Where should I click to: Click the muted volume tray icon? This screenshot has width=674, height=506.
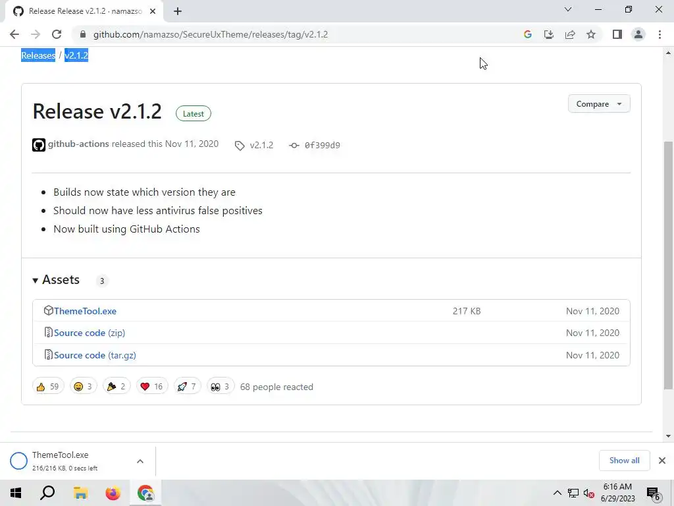(589, 493)
